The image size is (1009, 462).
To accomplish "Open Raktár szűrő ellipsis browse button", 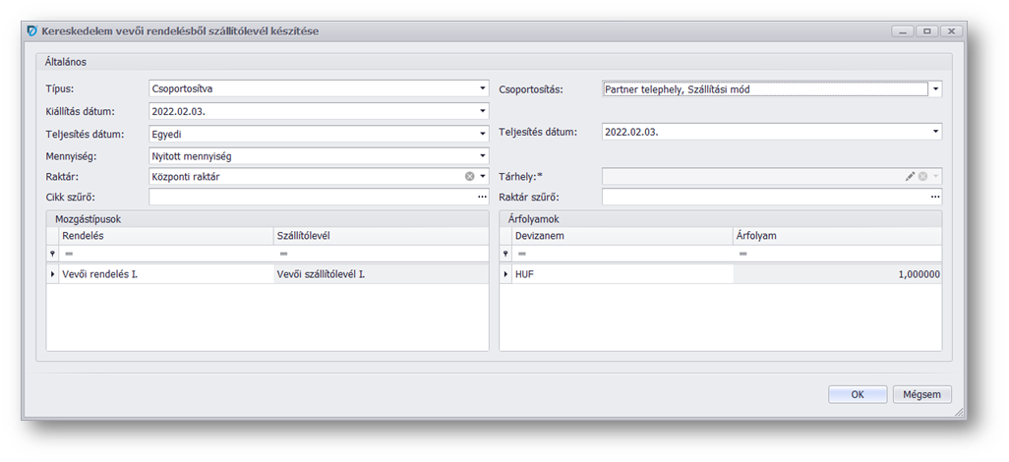I will (x=935, y=198).
